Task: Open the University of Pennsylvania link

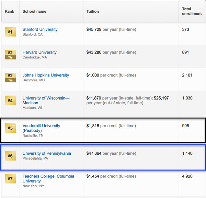Action: [47, 153]
